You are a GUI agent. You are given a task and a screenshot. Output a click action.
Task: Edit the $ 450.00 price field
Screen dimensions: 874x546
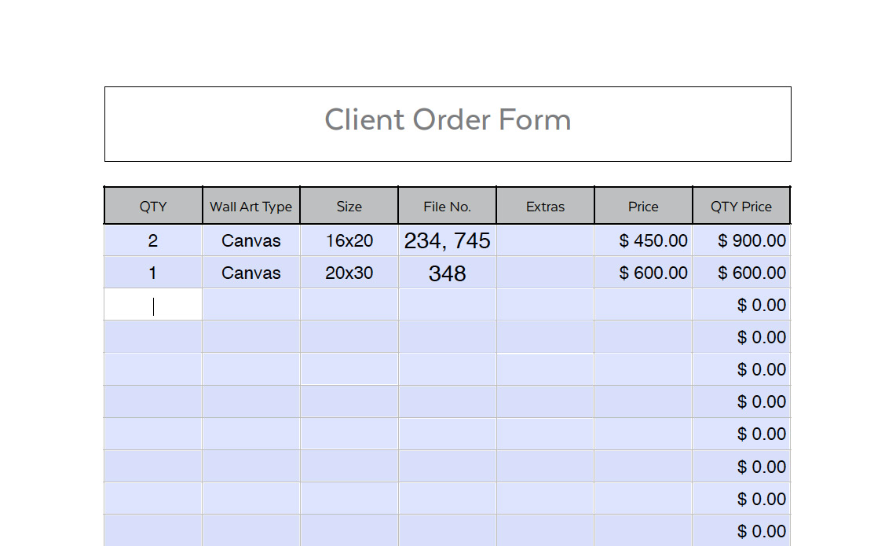pos(643,240)
